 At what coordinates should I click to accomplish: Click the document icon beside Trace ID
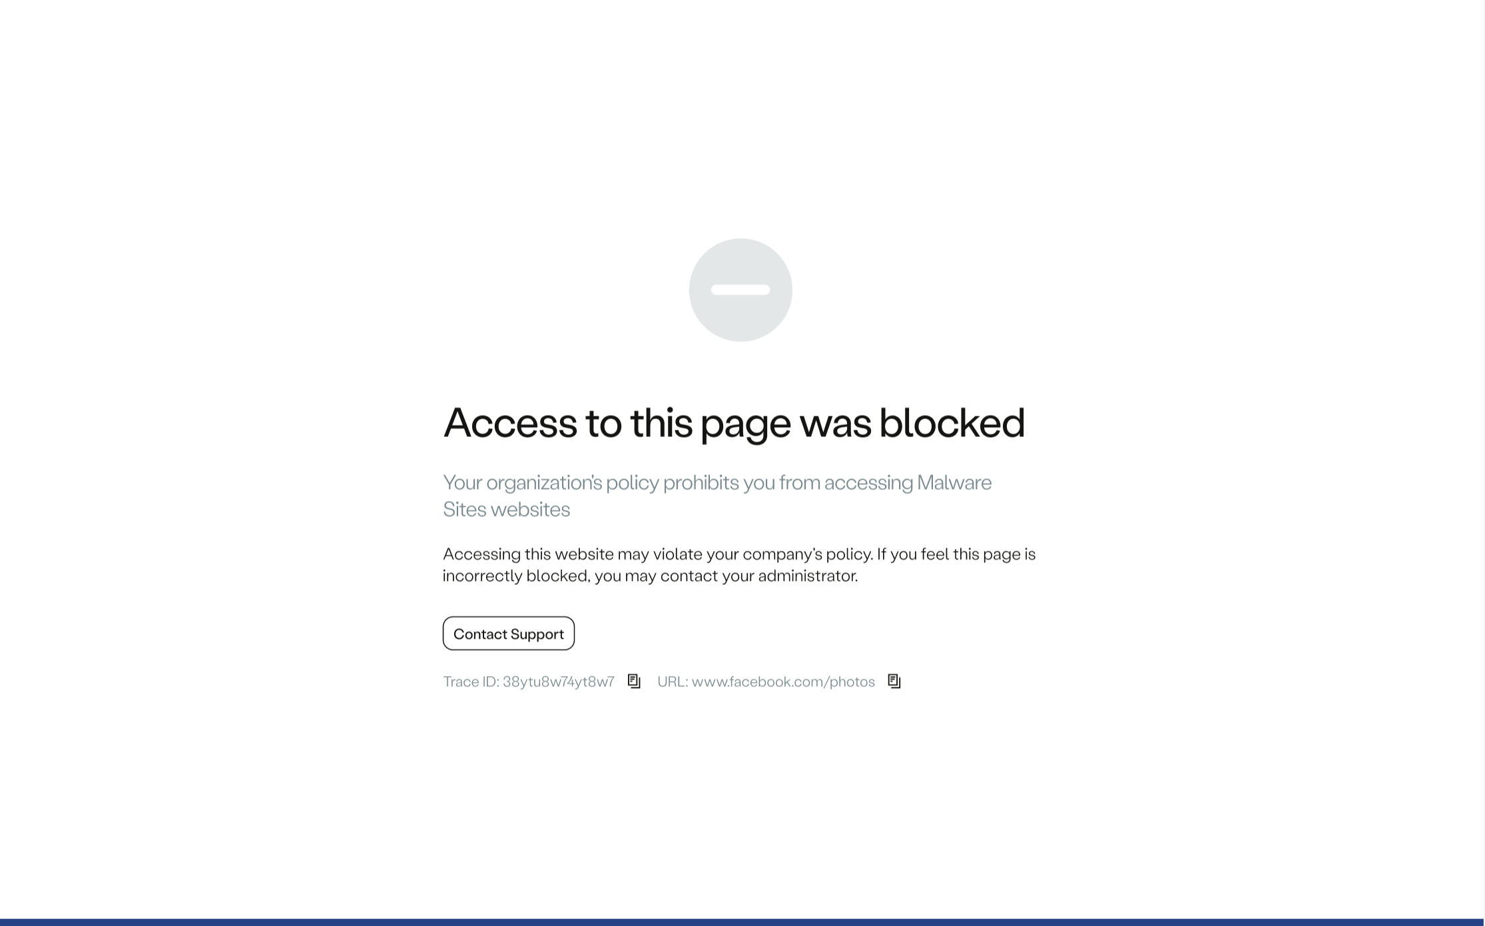633,681
